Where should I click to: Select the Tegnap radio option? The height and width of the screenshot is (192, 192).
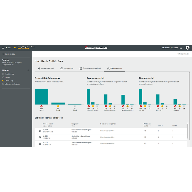[x=3, y=77]
